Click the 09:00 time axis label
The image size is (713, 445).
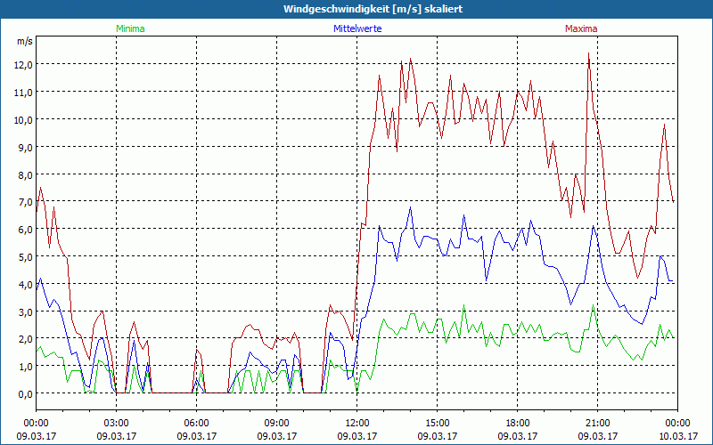[277, 423]
